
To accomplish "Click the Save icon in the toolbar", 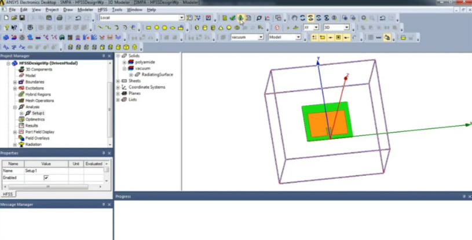I will (x=22, y=18).
